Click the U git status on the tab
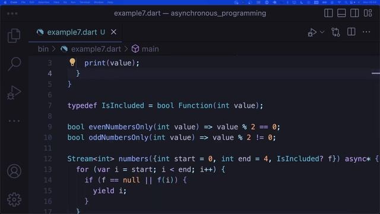Screen dimensions: 380x214 tap(103, 32)
